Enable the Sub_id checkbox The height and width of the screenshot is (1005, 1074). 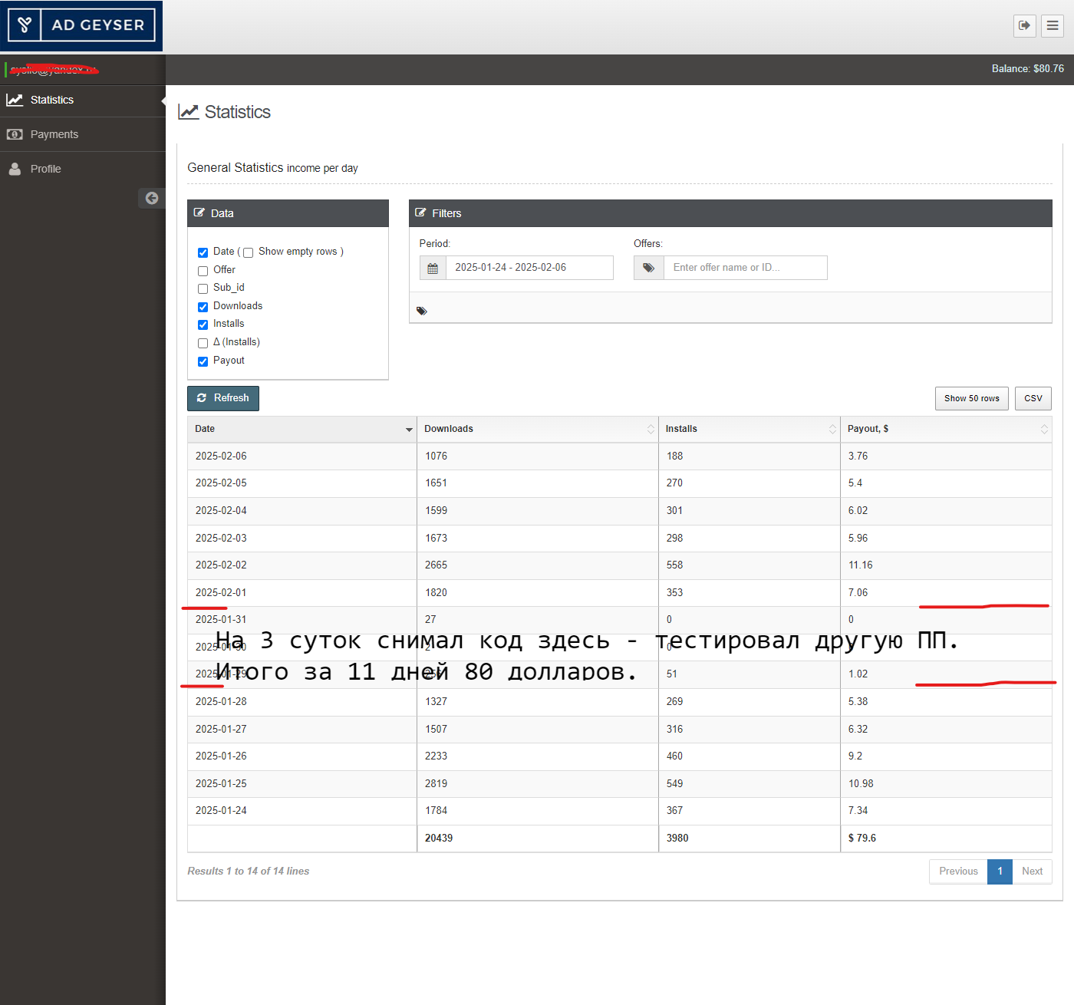[x=203, y=288]
